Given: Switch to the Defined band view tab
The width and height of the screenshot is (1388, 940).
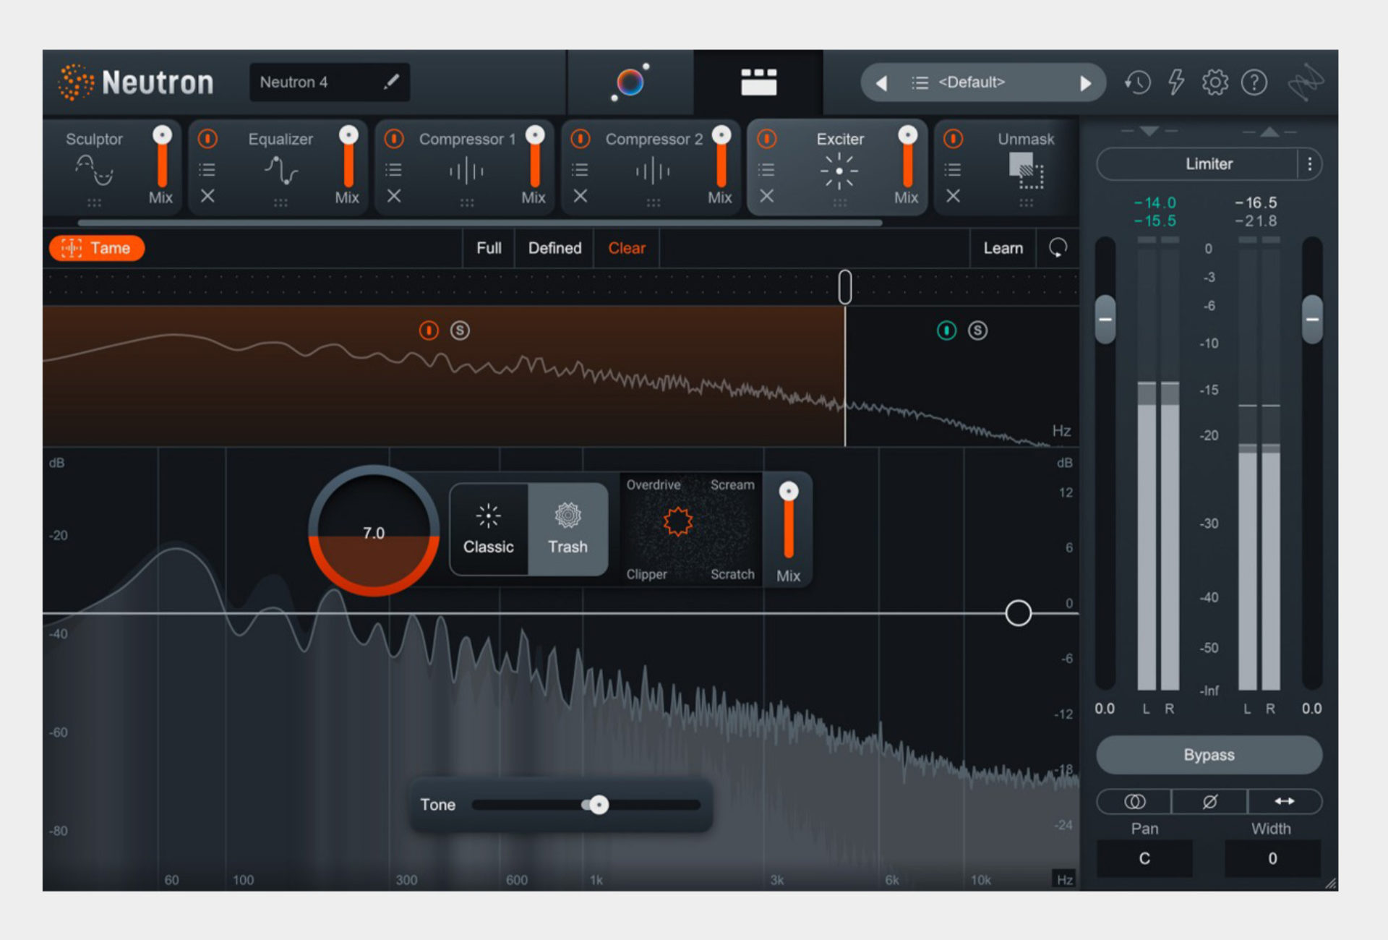Looking at the screenshot, I should coord(554,248).
